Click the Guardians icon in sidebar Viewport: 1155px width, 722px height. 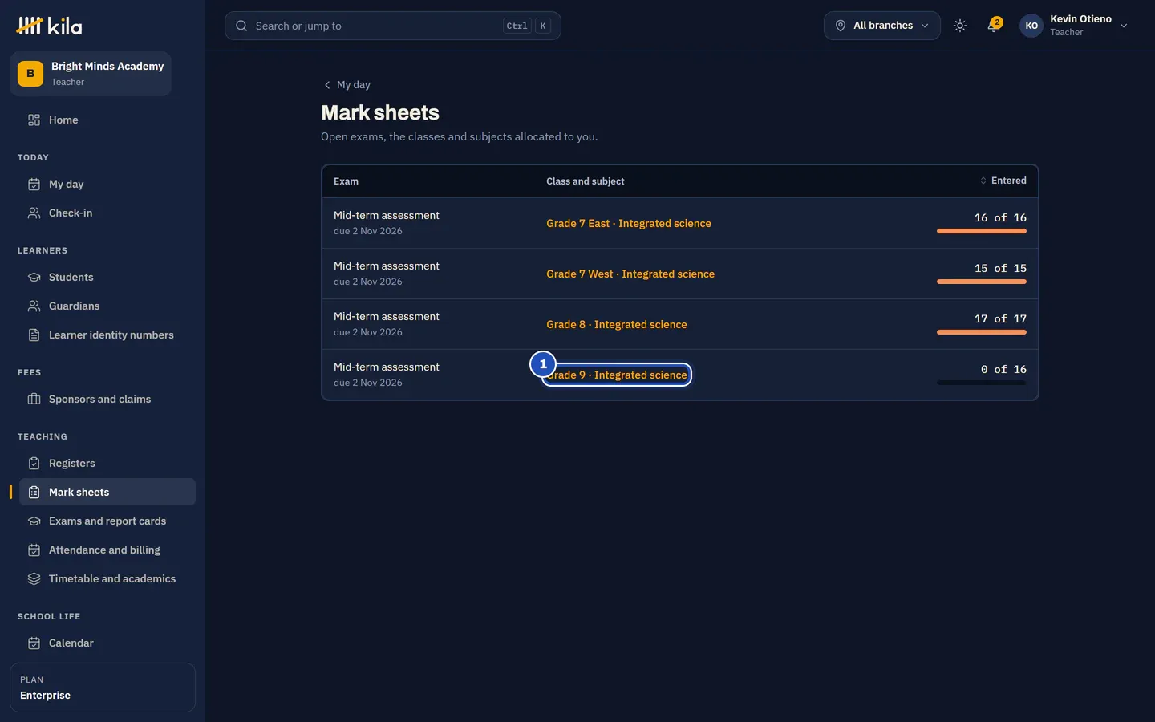(x=34, y=306)
